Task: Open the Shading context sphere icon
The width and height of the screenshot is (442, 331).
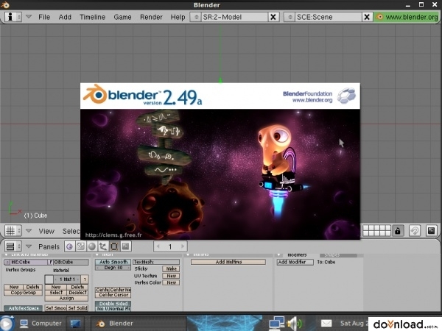Action: [x=91, y=246]
